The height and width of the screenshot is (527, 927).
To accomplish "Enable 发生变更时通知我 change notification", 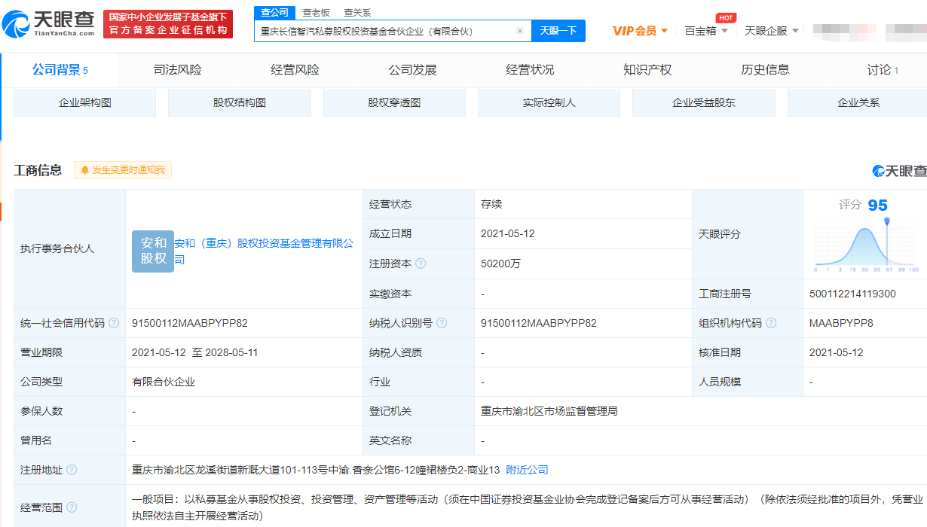I will click(x=123, y=170).
